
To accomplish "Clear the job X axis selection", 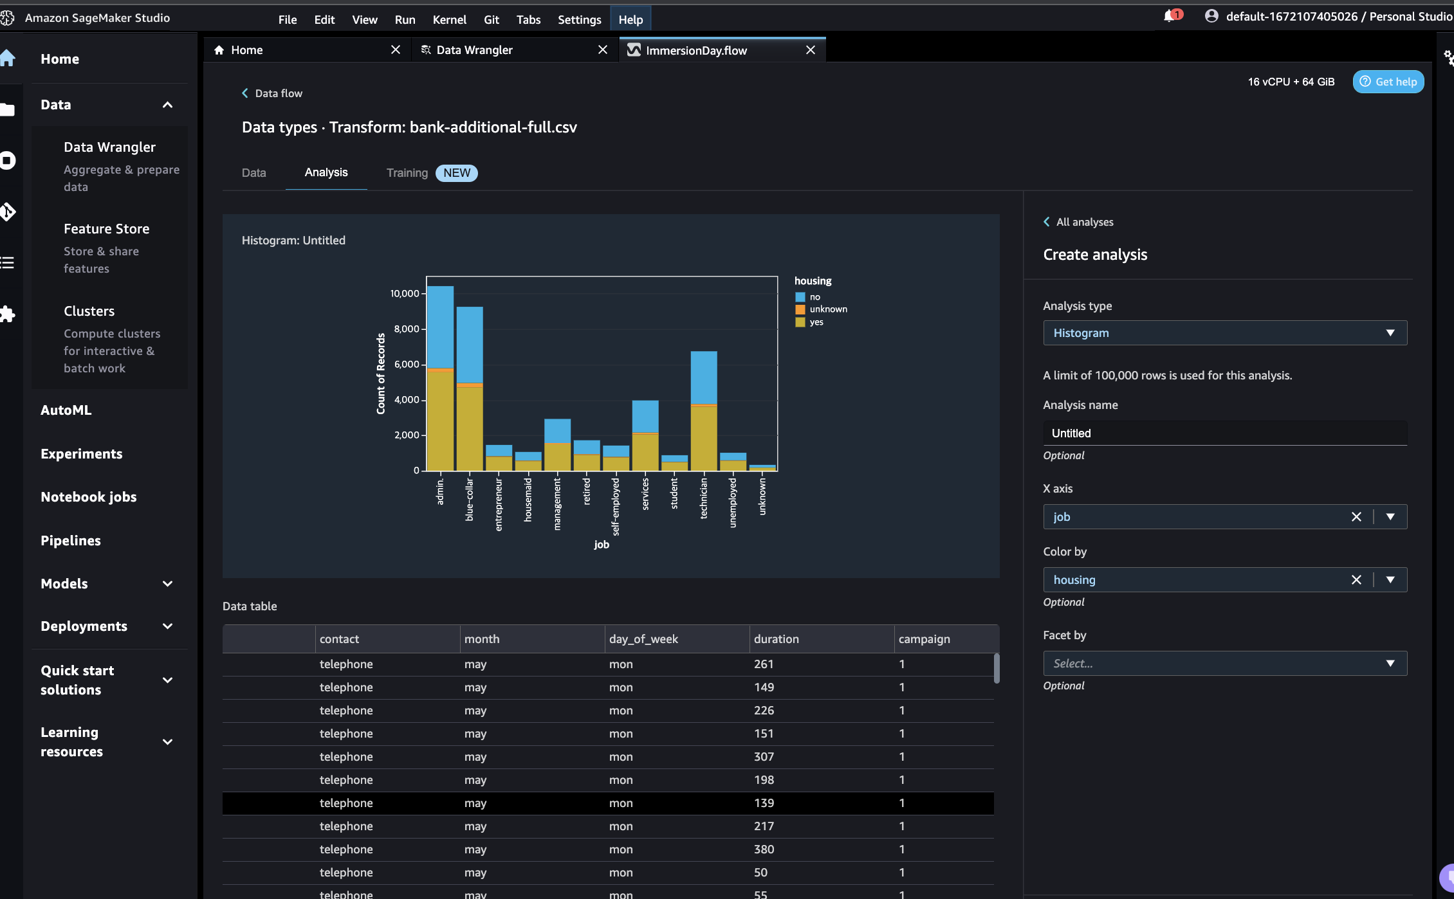I will (1356, 517).
